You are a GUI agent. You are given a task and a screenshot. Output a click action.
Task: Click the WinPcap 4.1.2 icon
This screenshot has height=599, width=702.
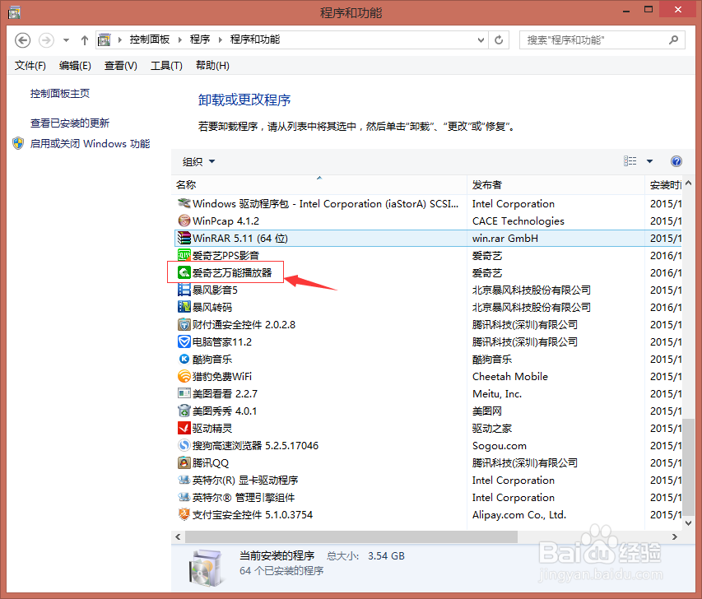pos(184,221)
